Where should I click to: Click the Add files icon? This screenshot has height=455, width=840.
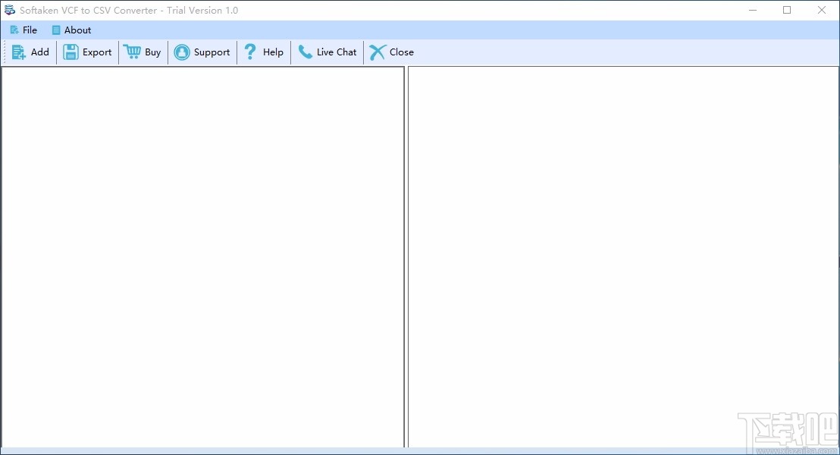[x=20, y=52]
